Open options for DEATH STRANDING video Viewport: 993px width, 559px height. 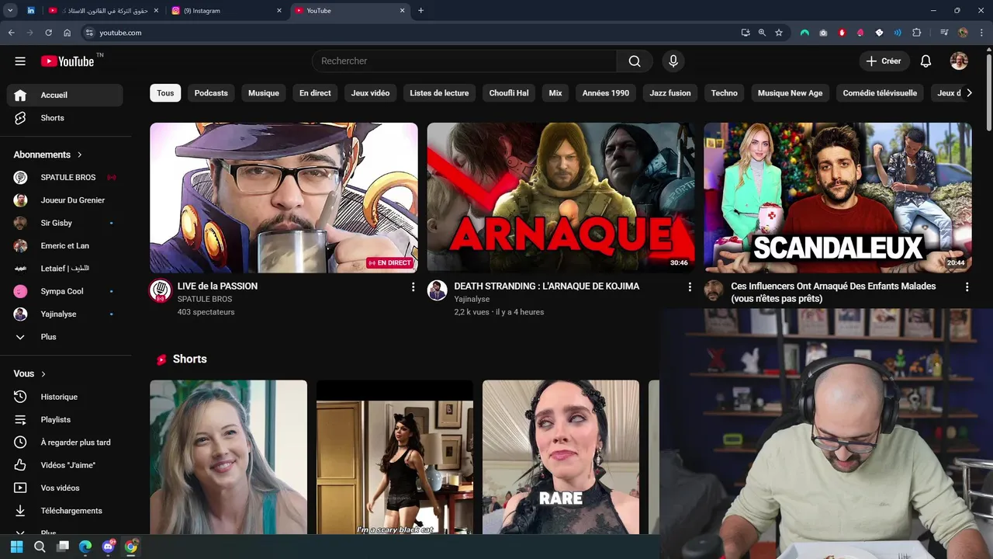click(690, 287)
